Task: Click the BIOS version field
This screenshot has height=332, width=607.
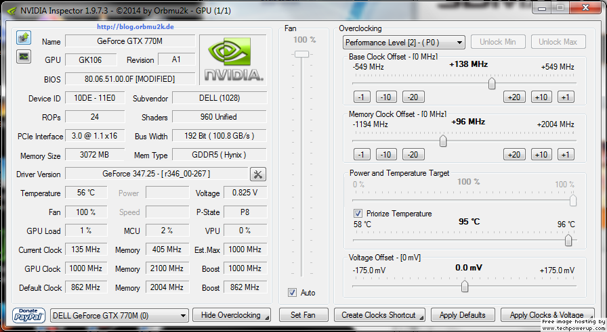Action: pos(130,79)
